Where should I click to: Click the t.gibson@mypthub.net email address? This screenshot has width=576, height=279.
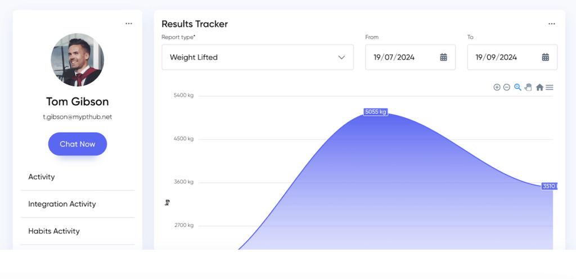[x=78, y=117]
